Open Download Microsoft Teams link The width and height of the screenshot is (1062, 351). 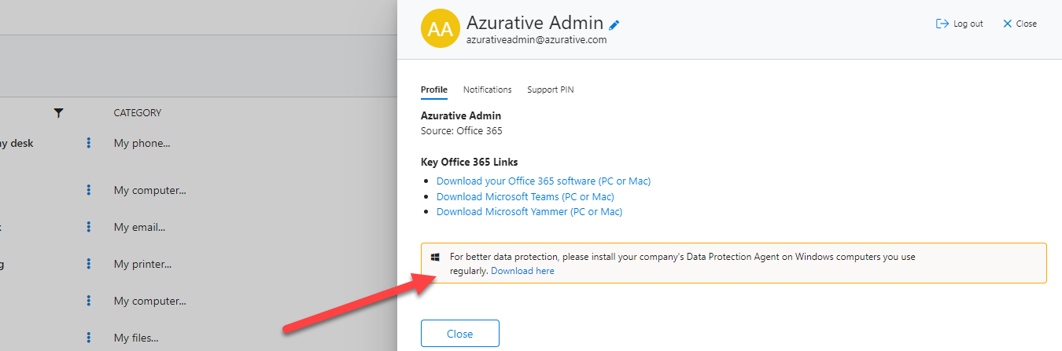pos(525,196)
